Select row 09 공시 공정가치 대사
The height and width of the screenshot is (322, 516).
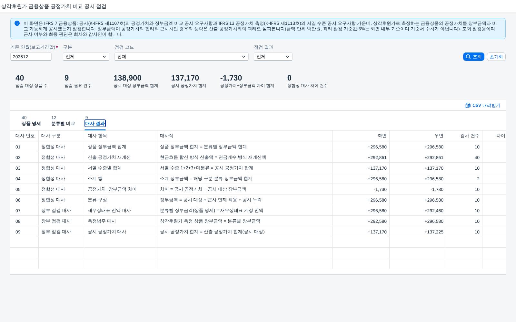[x=258, y=232]
